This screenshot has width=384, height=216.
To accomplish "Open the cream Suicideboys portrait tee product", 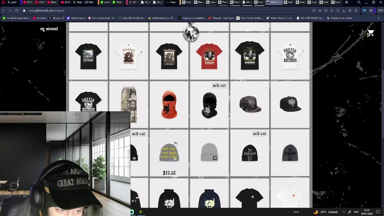I will pos(129,56).
